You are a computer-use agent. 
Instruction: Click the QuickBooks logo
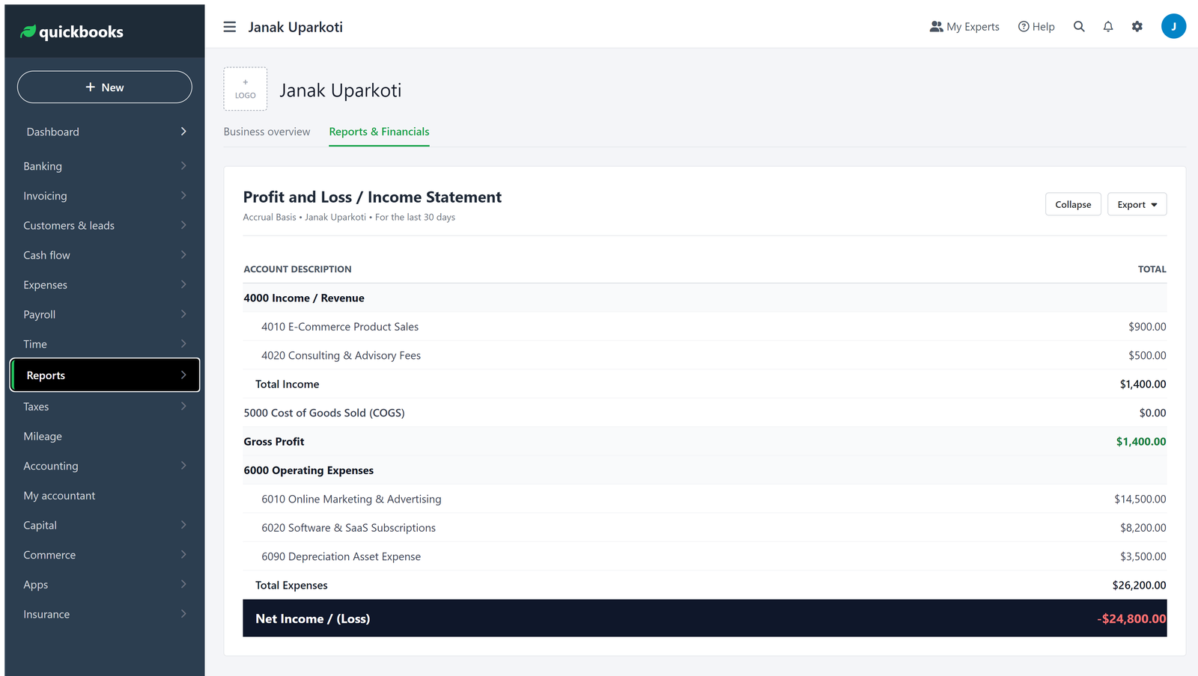pos(72,31)
